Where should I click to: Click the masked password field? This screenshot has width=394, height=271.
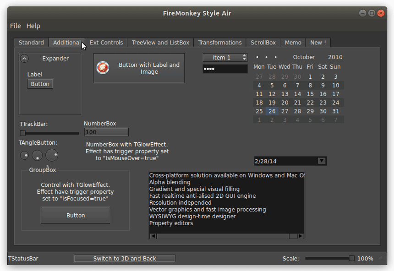(x=225, y=69)
